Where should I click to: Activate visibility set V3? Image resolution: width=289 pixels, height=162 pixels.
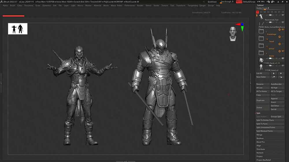pyautogui.click(x=265, y=12)
